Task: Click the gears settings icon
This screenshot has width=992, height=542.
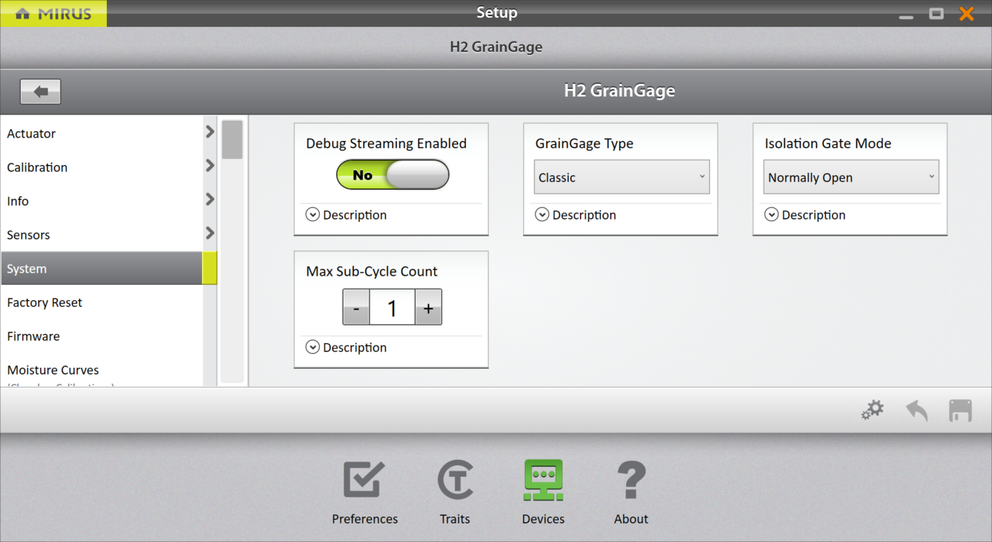Action: [x=872, y=411]
